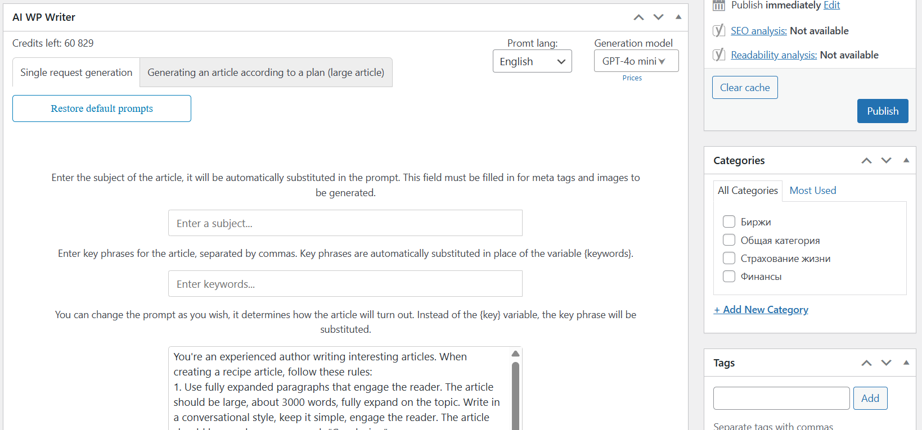Check the Биржи category checkbox
The width and height of the screenshot is (922, 430).
(x=729, y=221)
